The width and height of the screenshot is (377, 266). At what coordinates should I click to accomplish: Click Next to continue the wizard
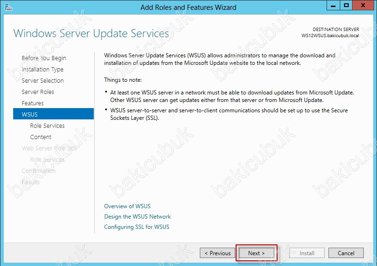256,253
